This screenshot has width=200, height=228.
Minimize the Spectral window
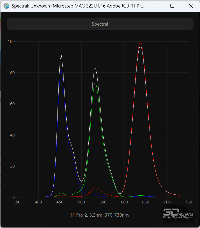click(154, 6)
